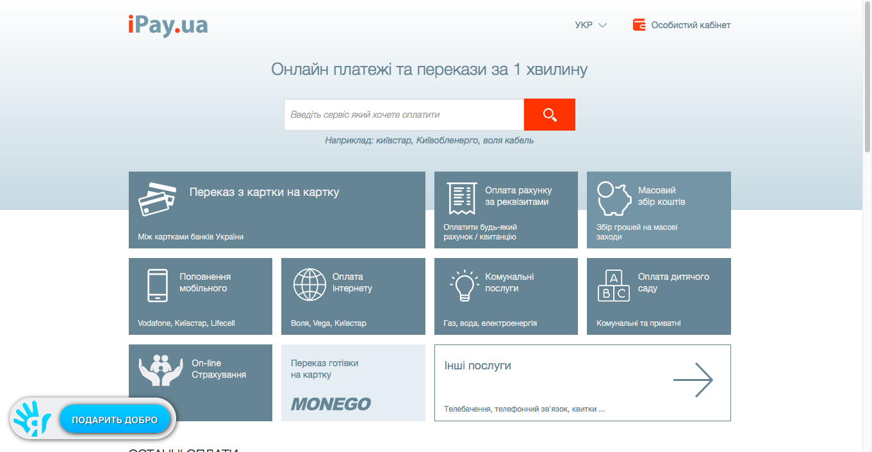
Task: Open Особистий кабінет link
Action: pyautogui.click(x=691, y=25)
